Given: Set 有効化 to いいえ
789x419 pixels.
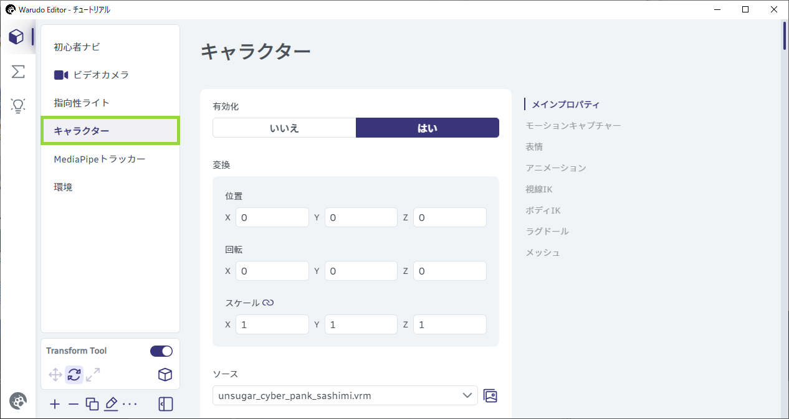Looking at the screenshot, I should coord(284,128).
